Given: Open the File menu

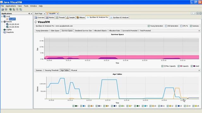Looking at the screenshot, I should tap(2, 6).
